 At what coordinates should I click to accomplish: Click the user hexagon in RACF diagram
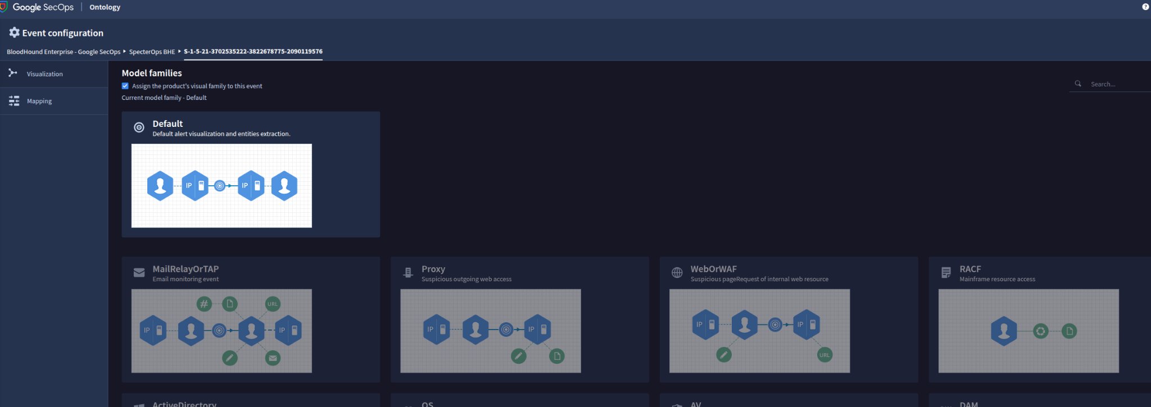point(1004,331)
